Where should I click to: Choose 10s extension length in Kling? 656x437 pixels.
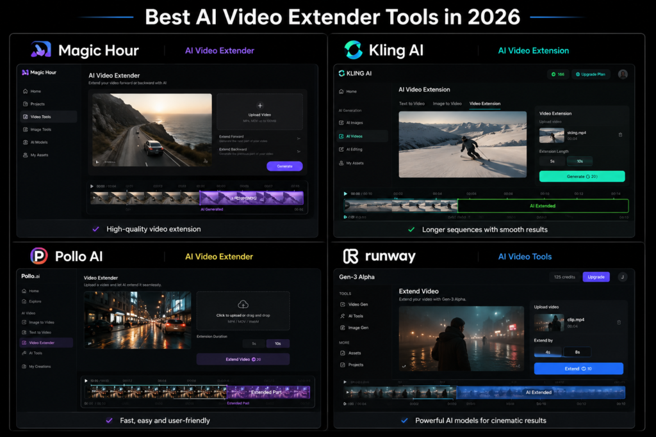click(580, 161)
